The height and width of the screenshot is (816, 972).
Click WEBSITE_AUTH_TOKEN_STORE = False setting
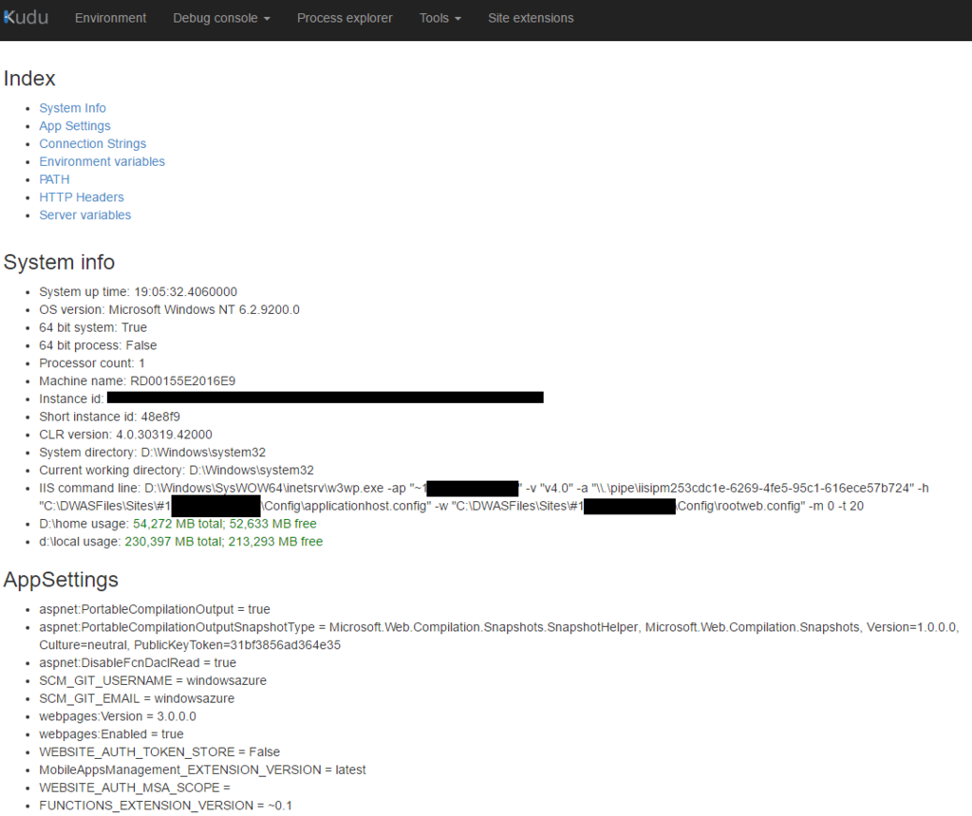tap(159, 752)
